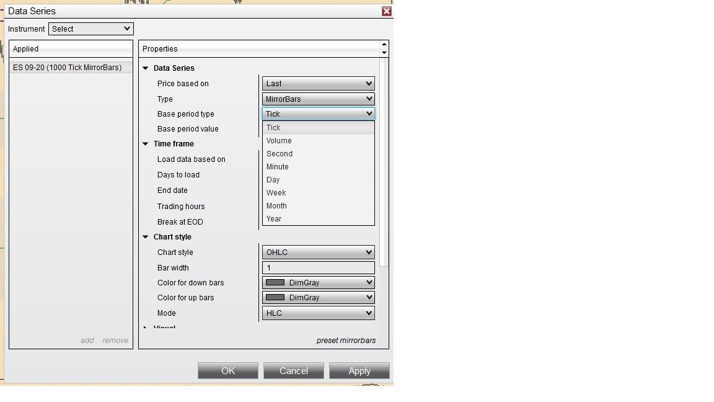Choose Month from the period list
714x402 pixels.
coord(319,205)
